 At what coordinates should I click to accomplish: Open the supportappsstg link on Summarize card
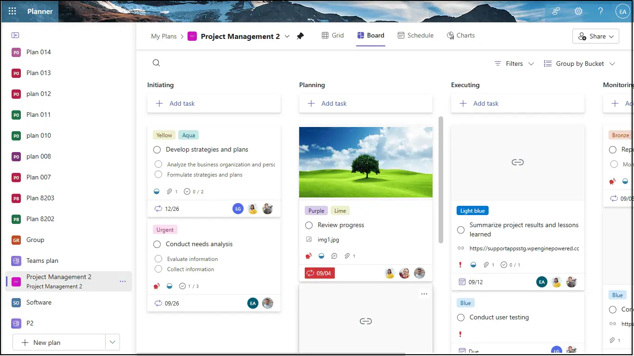(x=524, y=248)
